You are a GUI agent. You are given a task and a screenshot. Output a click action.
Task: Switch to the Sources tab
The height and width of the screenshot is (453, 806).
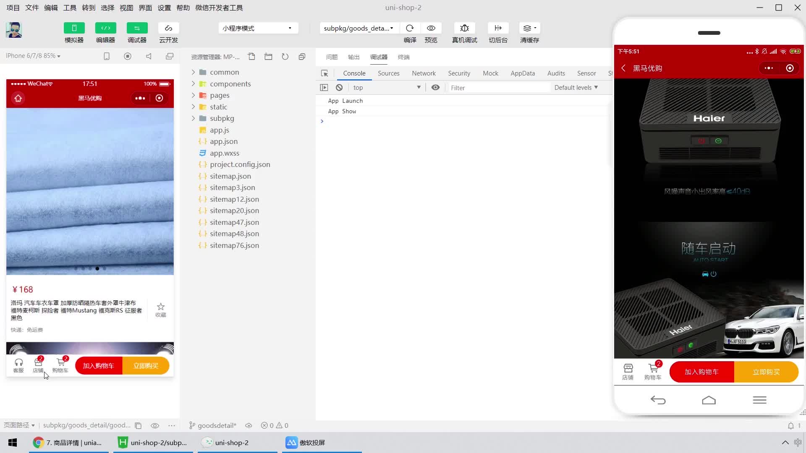point(388,73)
